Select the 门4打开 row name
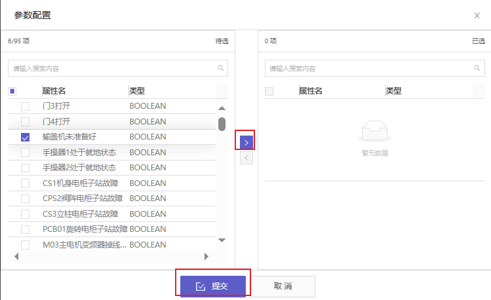This screenshot has width=491, height=300. click(x=56, y=121)
